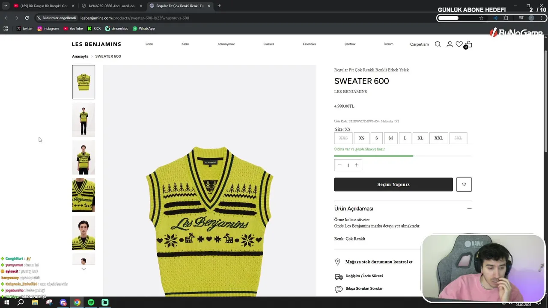This screenshot has width=548, height=308.
Task: Open the YouTube bookmark
Action: pyautogui.click(x=73, y=29)
